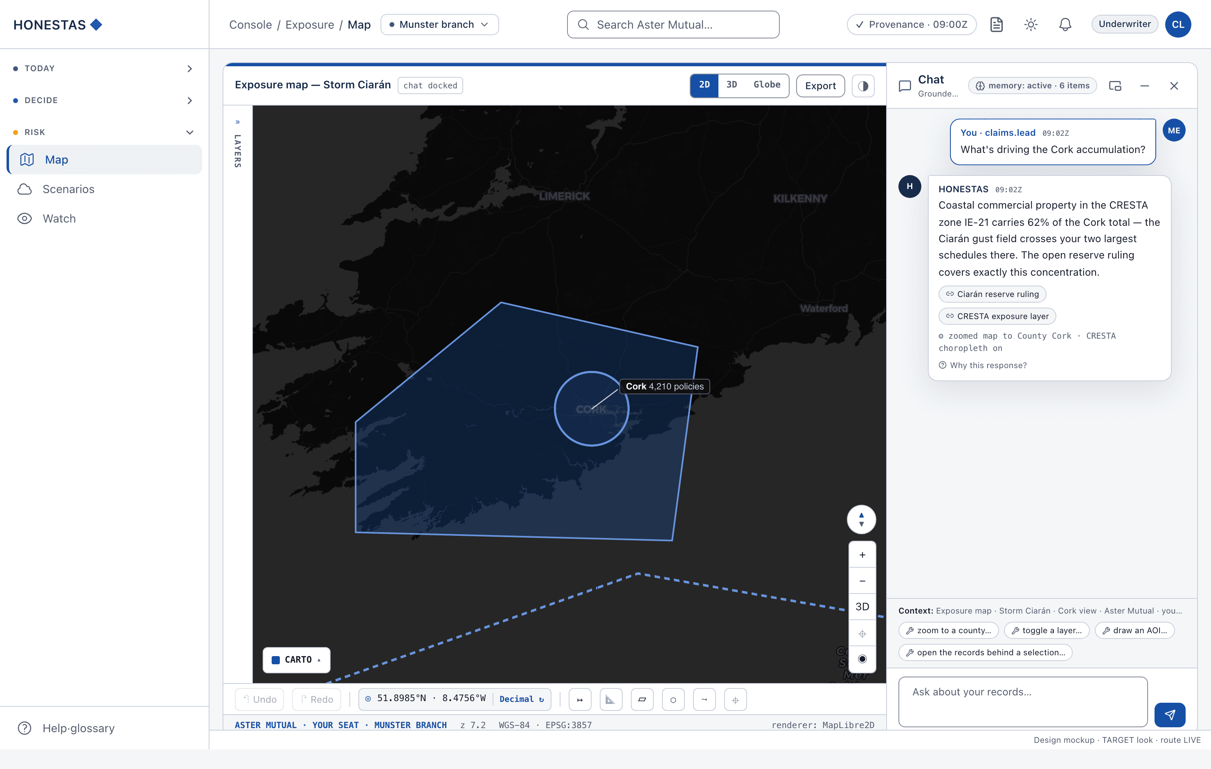Go to Exposure breadcrumb
Image resolution: width=1211 pixels, height=769 pixels.
coord(309,25)
